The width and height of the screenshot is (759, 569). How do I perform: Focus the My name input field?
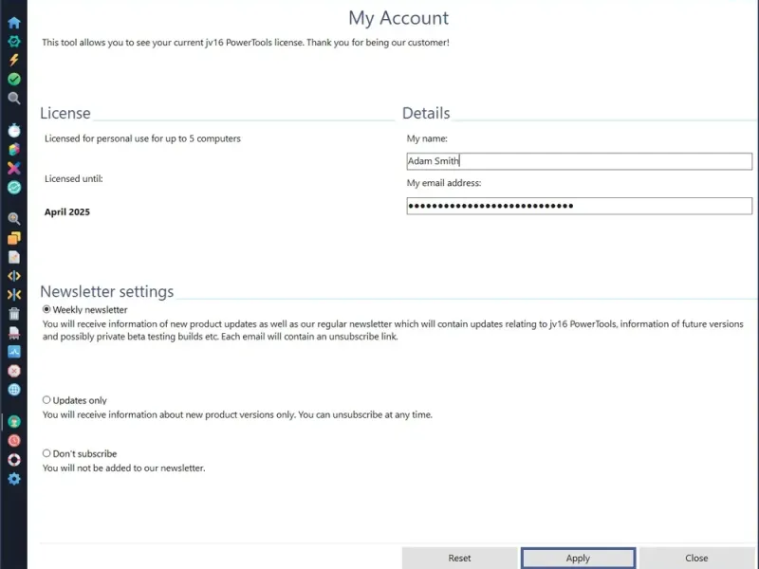(580, 161)
